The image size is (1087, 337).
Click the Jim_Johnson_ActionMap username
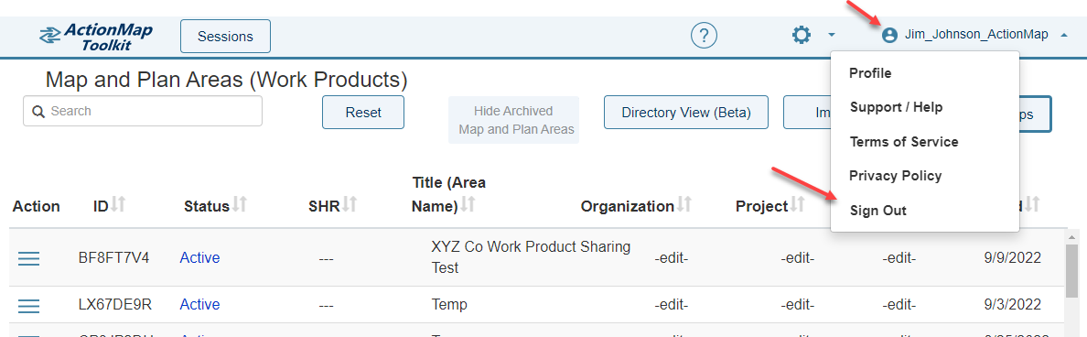(x=976, y=35)
